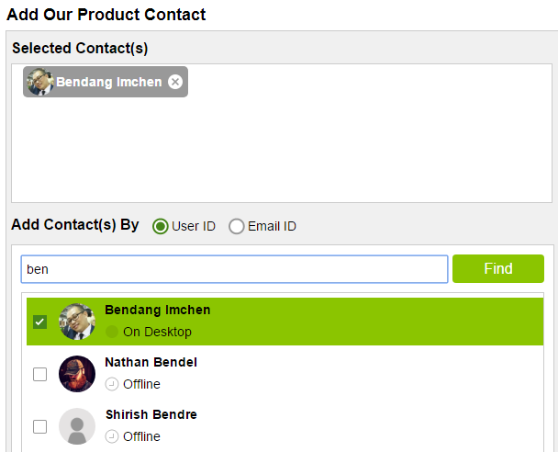Click Shirish Bendre's Offline clock icon

112,436
